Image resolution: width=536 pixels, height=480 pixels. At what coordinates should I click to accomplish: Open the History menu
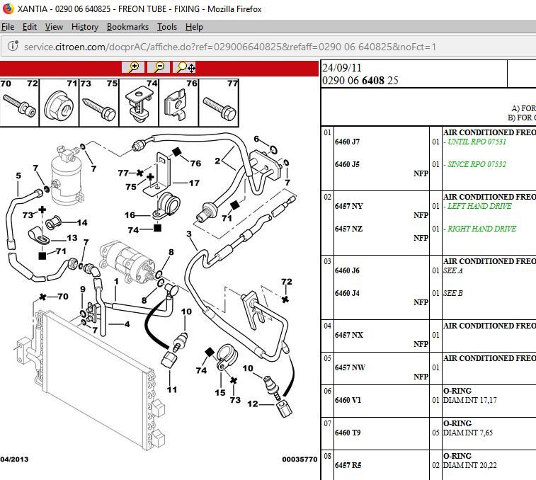pyautogui.click(x=85, y=27)
